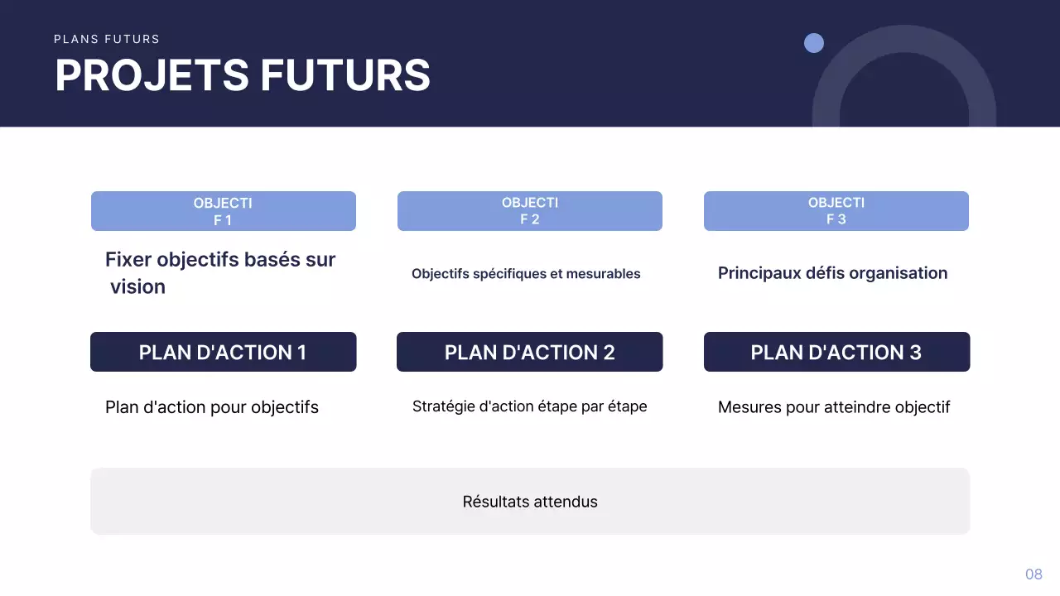Viewport: 1060px width, 596px height.
Task: Select the OBJECTIF 2 label box
Action: click(529, 211)
